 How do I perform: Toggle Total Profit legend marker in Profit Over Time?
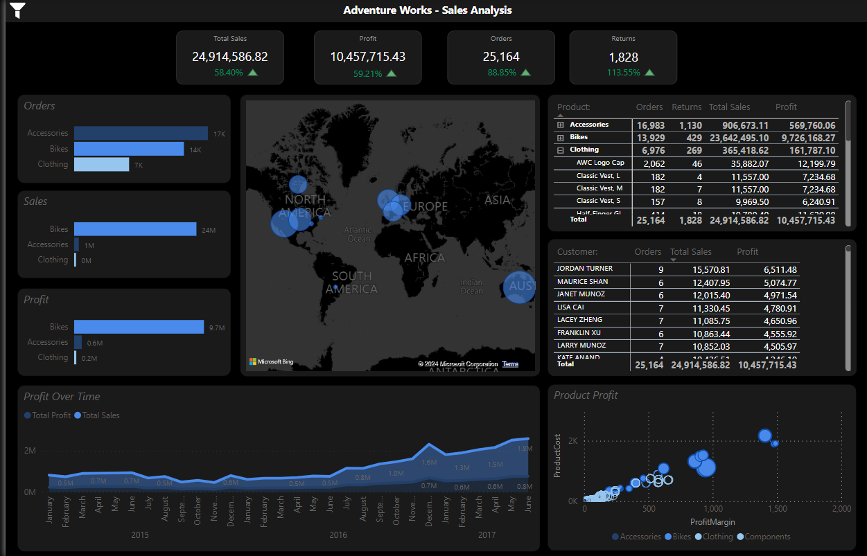click(x=28, y=415)
